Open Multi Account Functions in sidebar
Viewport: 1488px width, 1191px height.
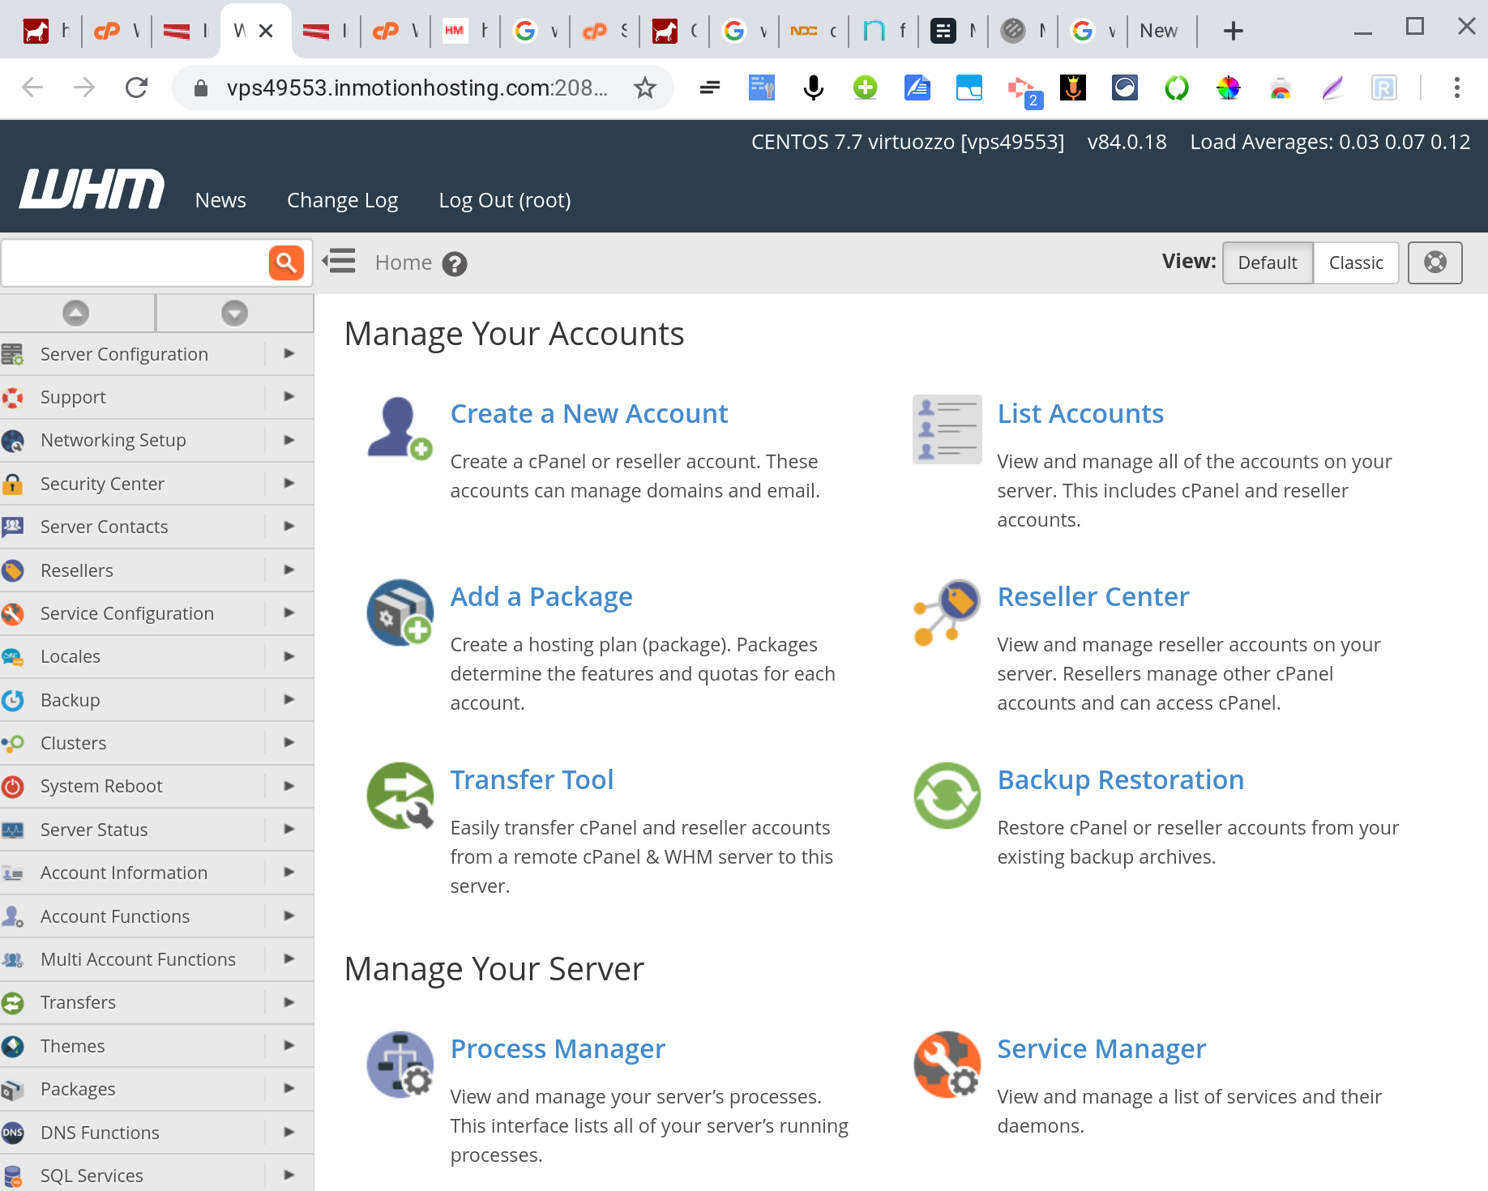(138, 959)
